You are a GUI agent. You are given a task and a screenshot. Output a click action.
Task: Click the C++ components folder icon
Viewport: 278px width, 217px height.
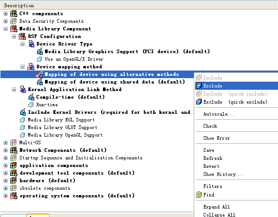click(x=14, y=13)
